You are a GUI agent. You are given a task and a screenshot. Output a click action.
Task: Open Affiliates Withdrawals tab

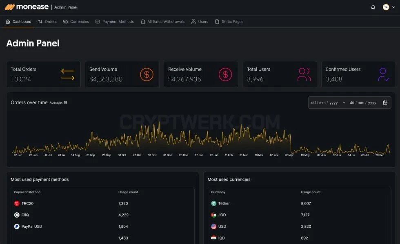coord(162,22)
